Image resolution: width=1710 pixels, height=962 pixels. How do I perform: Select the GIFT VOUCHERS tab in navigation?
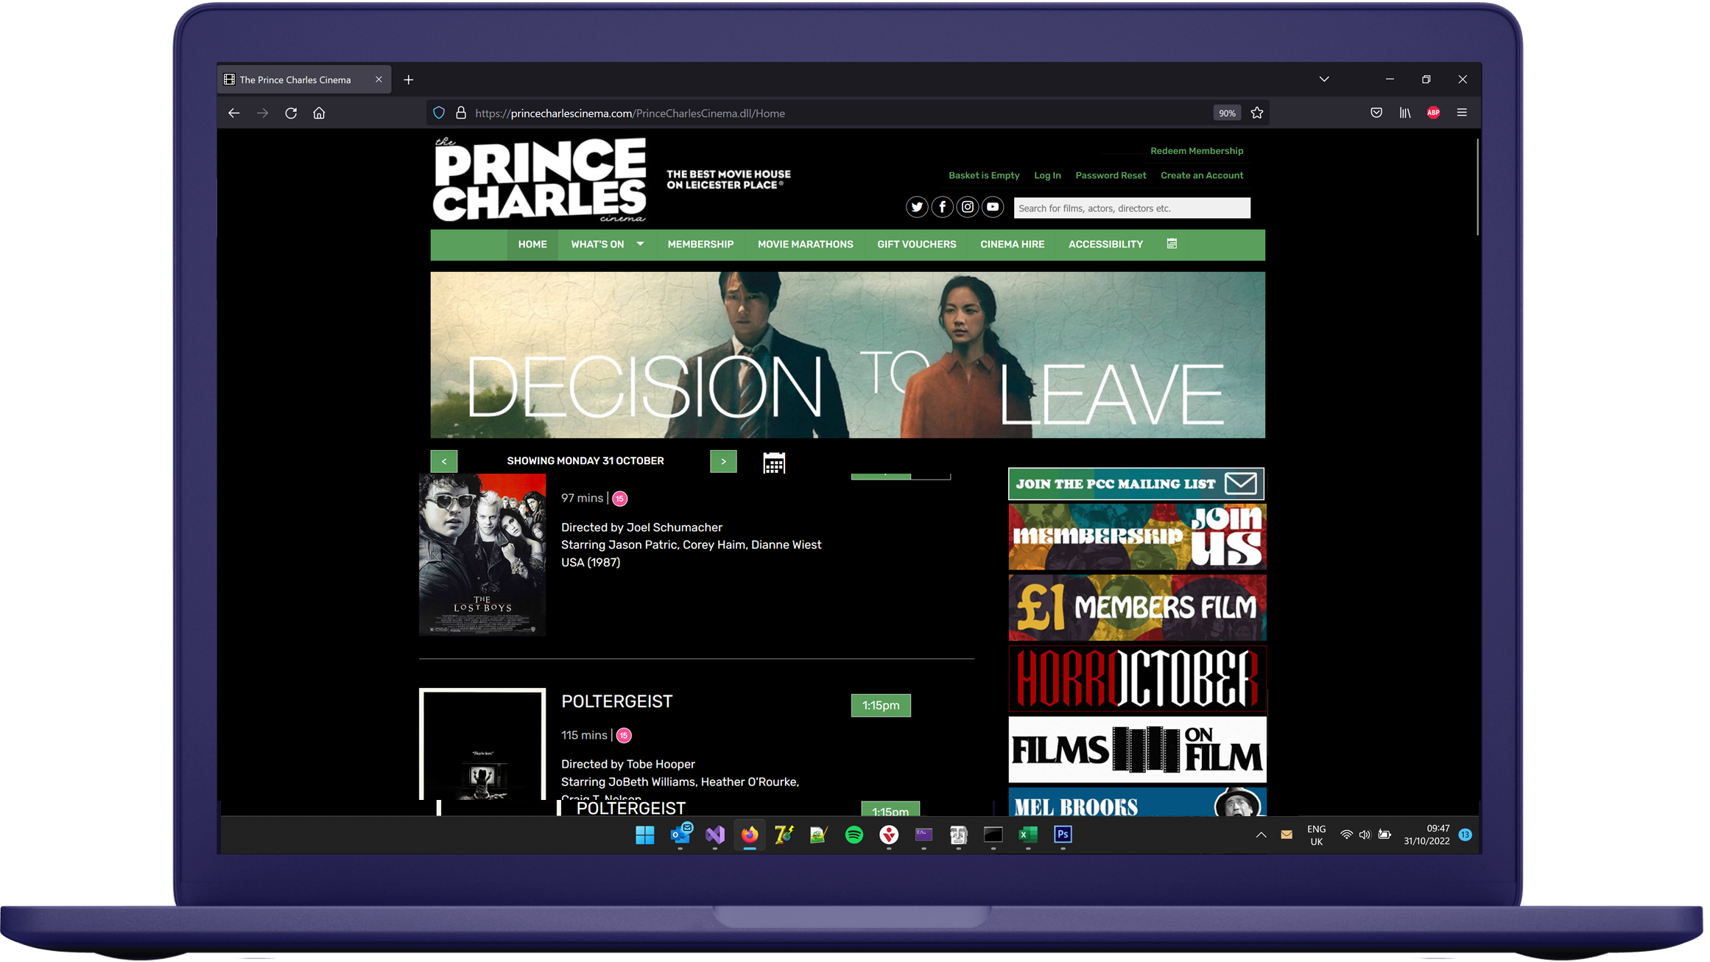[916, 243]
